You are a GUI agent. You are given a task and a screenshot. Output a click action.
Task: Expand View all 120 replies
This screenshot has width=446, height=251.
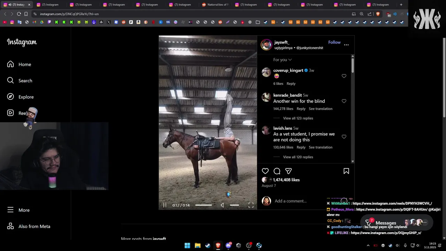298,157
